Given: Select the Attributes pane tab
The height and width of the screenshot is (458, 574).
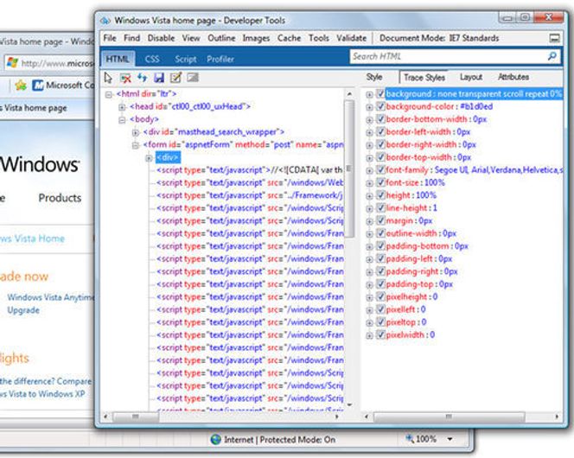Looking at the screenshot, I should 513,77.
